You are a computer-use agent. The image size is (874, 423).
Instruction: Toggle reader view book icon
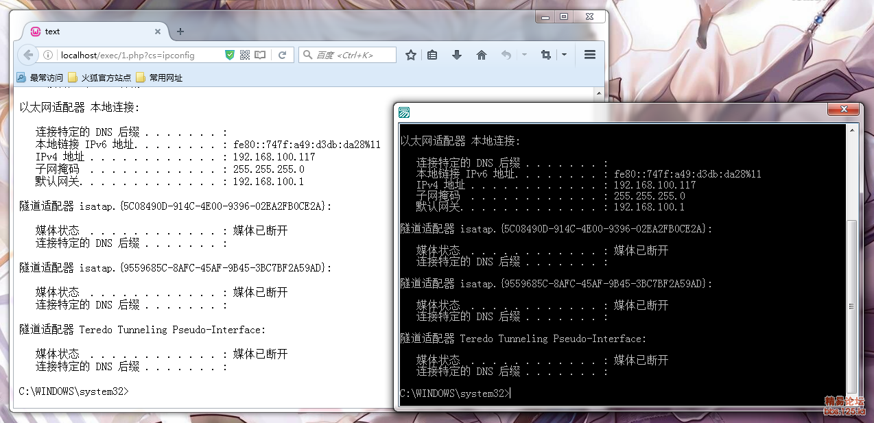[x=261, y=55]
